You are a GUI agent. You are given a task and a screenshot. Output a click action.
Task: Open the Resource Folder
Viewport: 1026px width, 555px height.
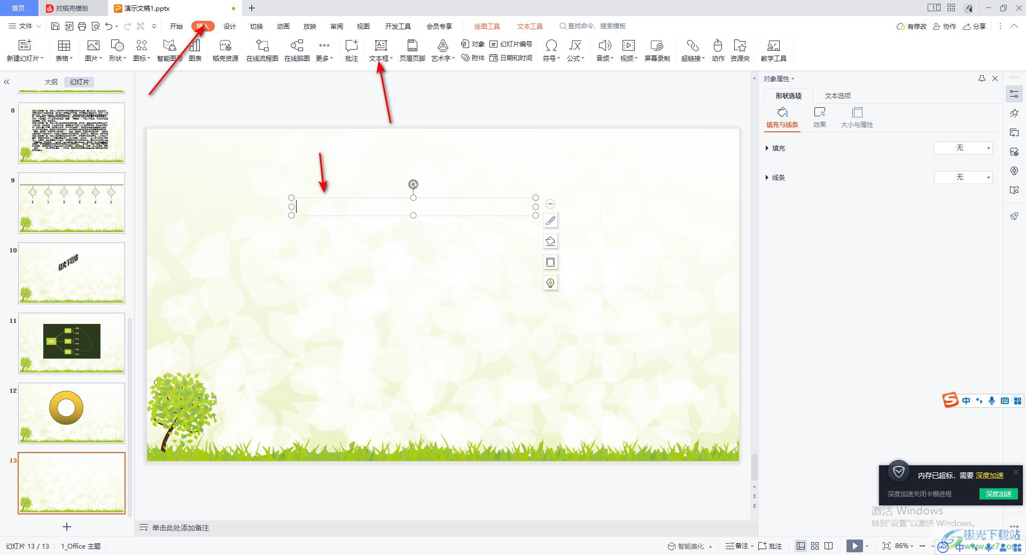tap(740, 51)
